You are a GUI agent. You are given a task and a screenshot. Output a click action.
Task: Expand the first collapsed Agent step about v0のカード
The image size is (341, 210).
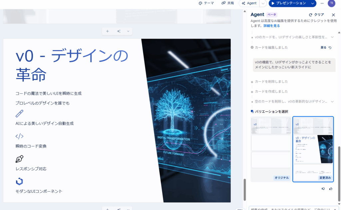tap(332, 37)
